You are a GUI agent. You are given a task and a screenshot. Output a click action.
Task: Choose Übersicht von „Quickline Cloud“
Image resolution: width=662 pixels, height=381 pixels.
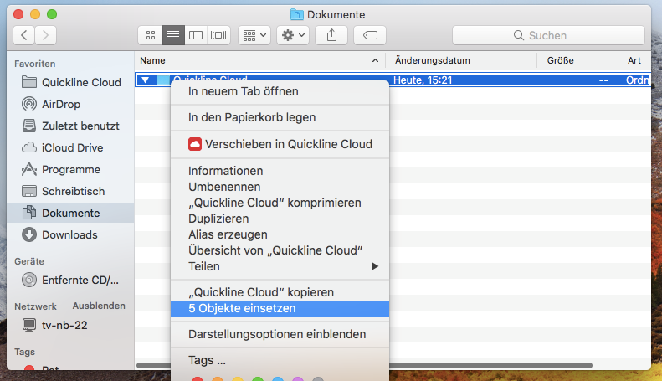coord(280,250)
